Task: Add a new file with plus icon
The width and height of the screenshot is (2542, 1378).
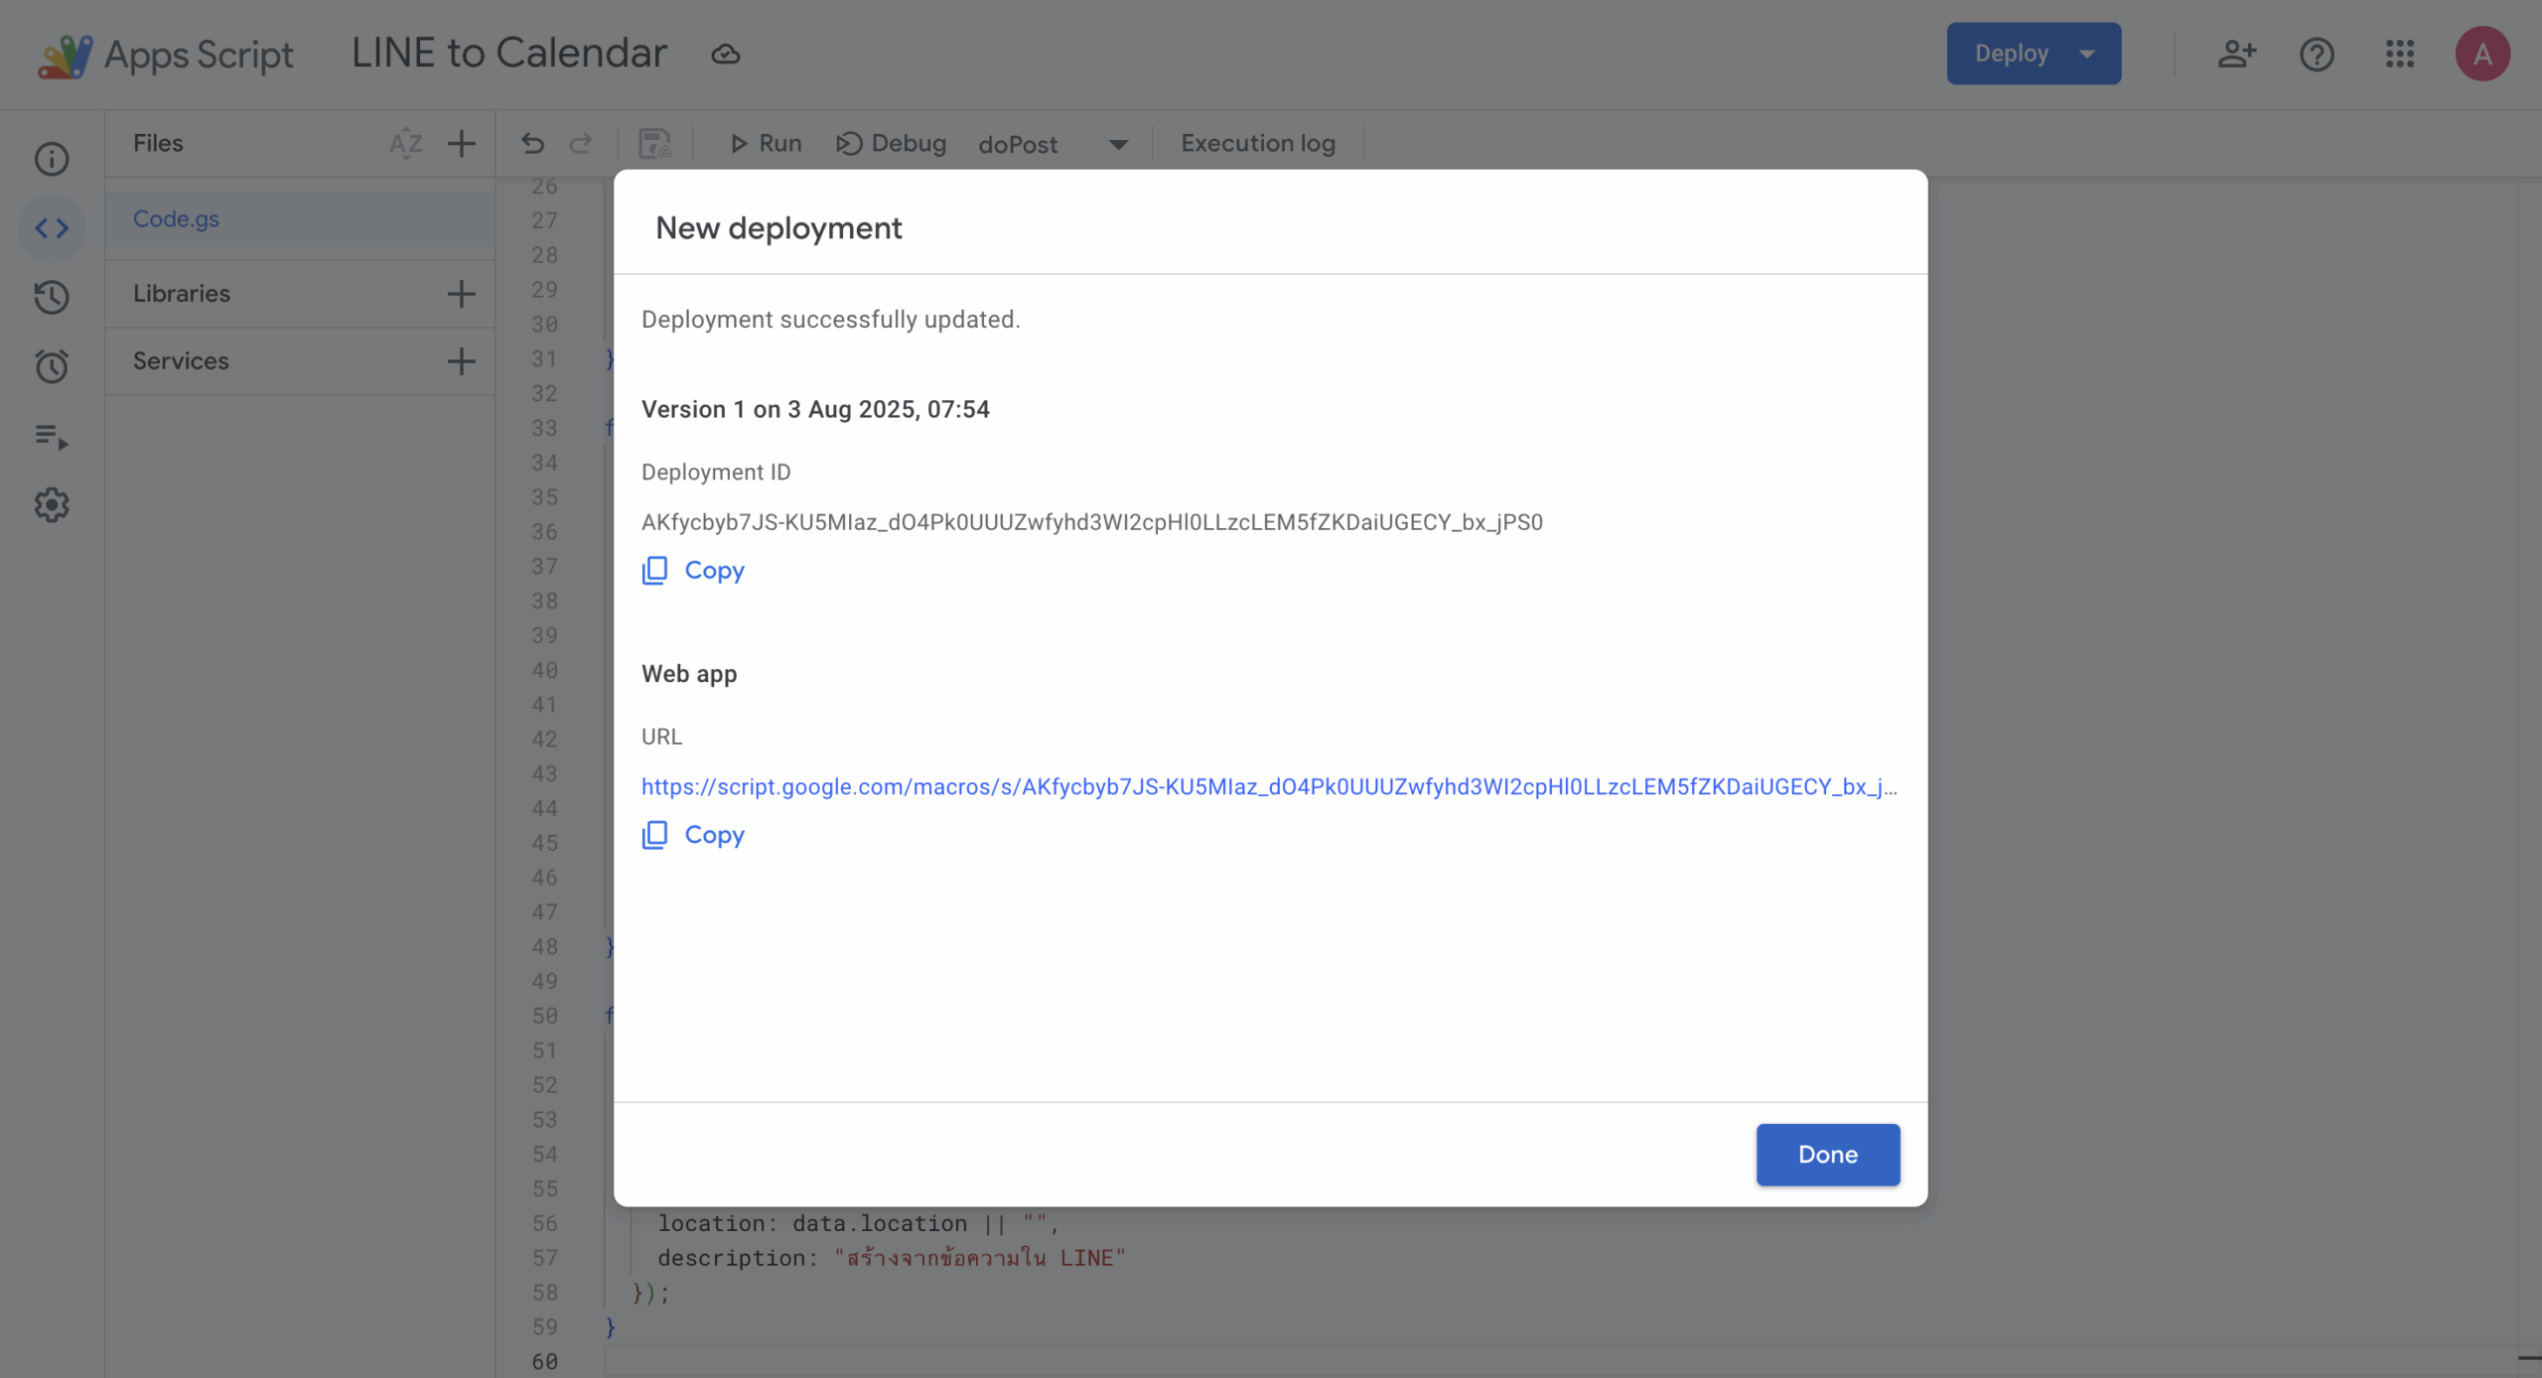Action: (461, 144)
